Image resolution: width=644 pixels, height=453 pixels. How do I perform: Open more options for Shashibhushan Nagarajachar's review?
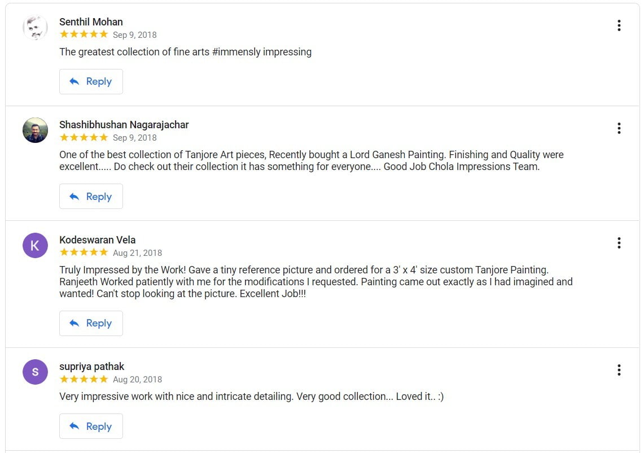tap(619, 128)
